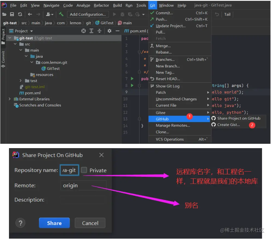Click the Share button
The height and width of the screenshot is (240, 271).
click(x=54, y=223)
